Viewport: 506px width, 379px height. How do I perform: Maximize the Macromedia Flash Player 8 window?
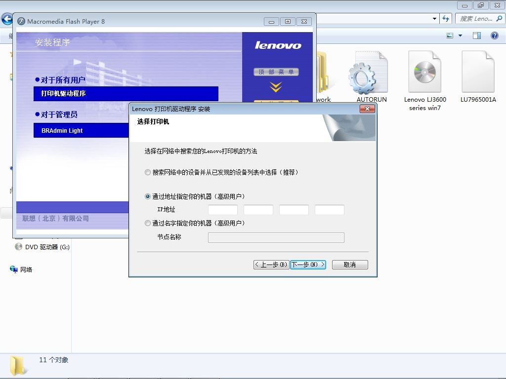pos(288,22)
